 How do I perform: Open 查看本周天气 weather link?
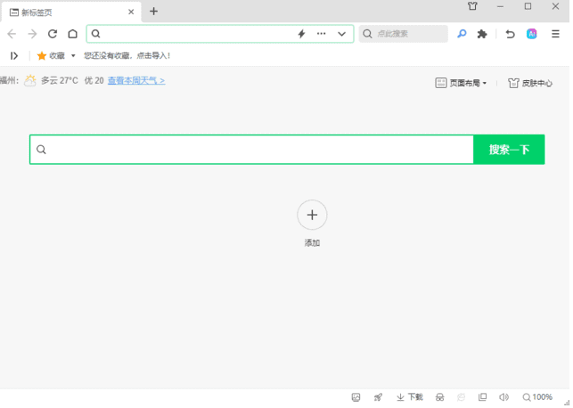click(136, 81)
